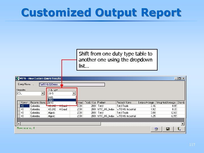Close the WITS query results window
This screenshot has width=204, height=153.
click(183, 78)
